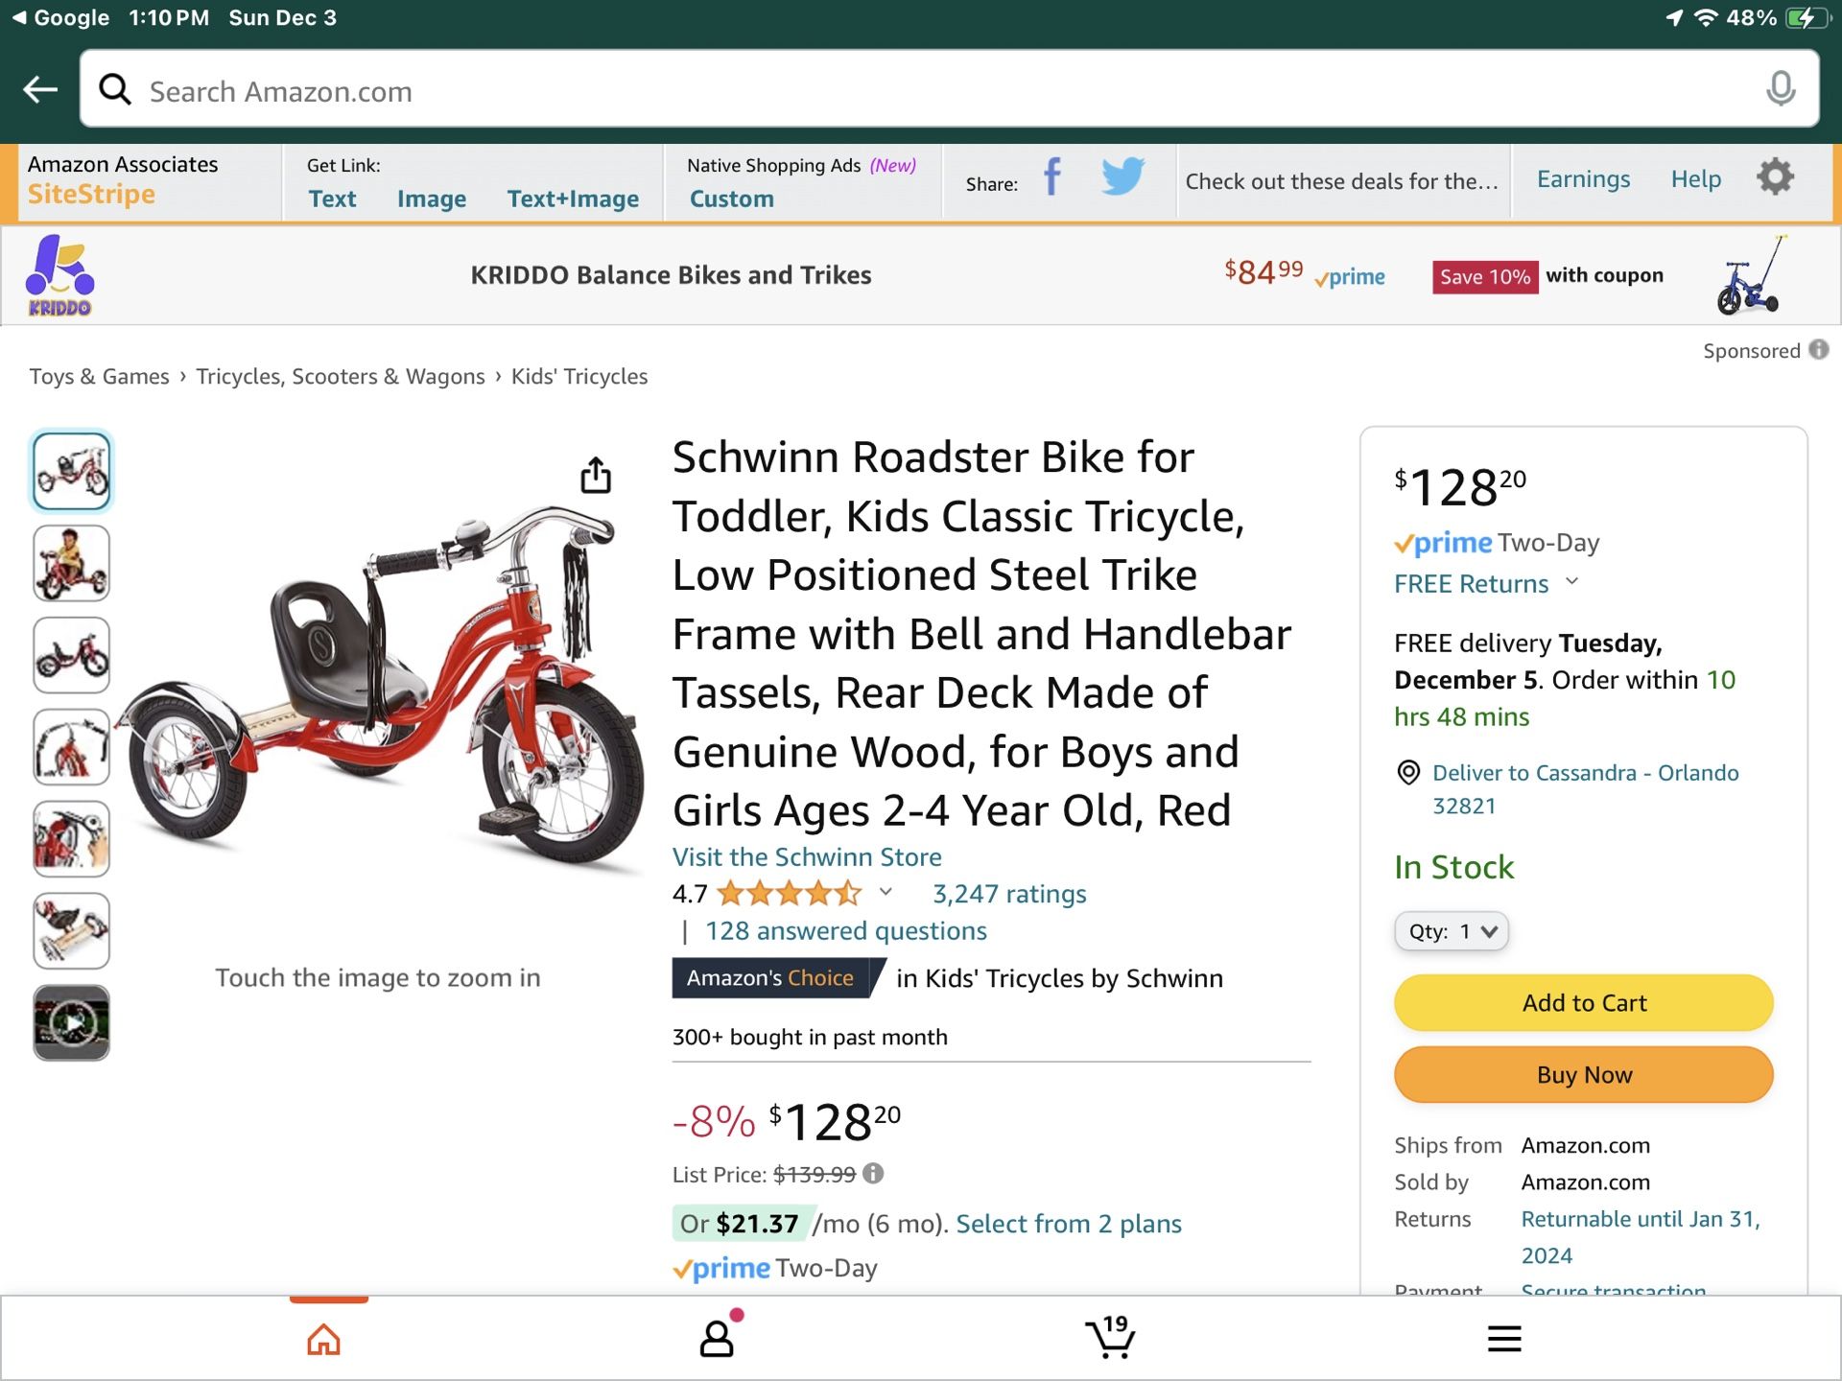
Task: Share via the Twitter bird icon
Action: click(1122, 177)
